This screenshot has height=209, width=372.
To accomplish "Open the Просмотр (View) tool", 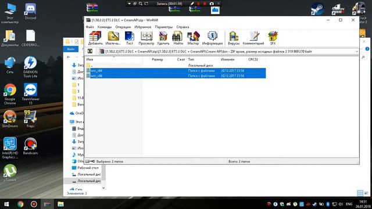I will pos(146,38).
